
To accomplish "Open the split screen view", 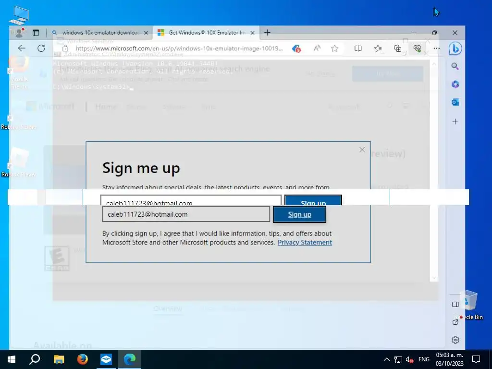I will tap(358, 49).
